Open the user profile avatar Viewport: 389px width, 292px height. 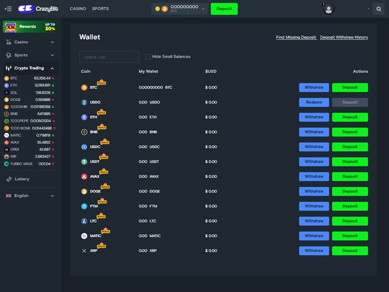tap(328, 9)
